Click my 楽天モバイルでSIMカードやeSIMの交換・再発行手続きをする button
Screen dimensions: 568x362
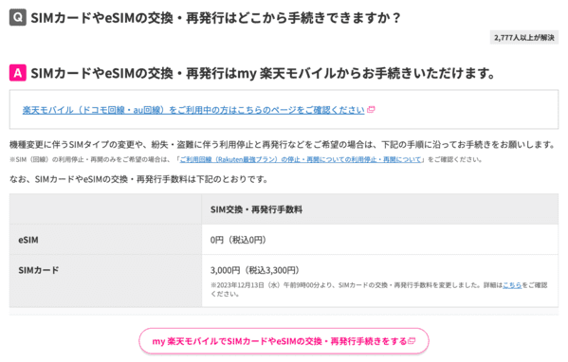(x=284, y=341)
